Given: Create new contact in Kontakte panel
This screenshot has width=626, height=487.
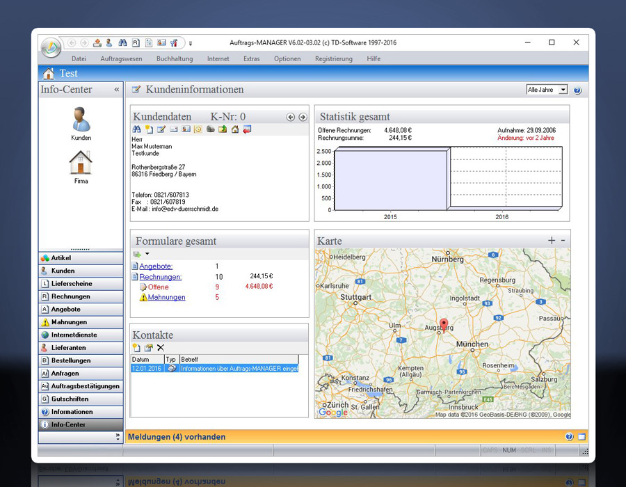Looking at the screenshot, I should pyautogui.click(x=136, y=348).
